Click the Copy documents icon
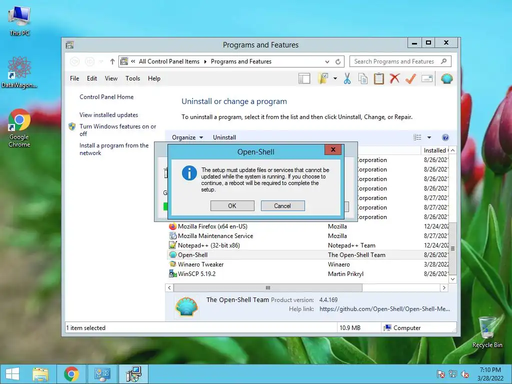This screenshot has height=384, width=512. tap(363, 78)
